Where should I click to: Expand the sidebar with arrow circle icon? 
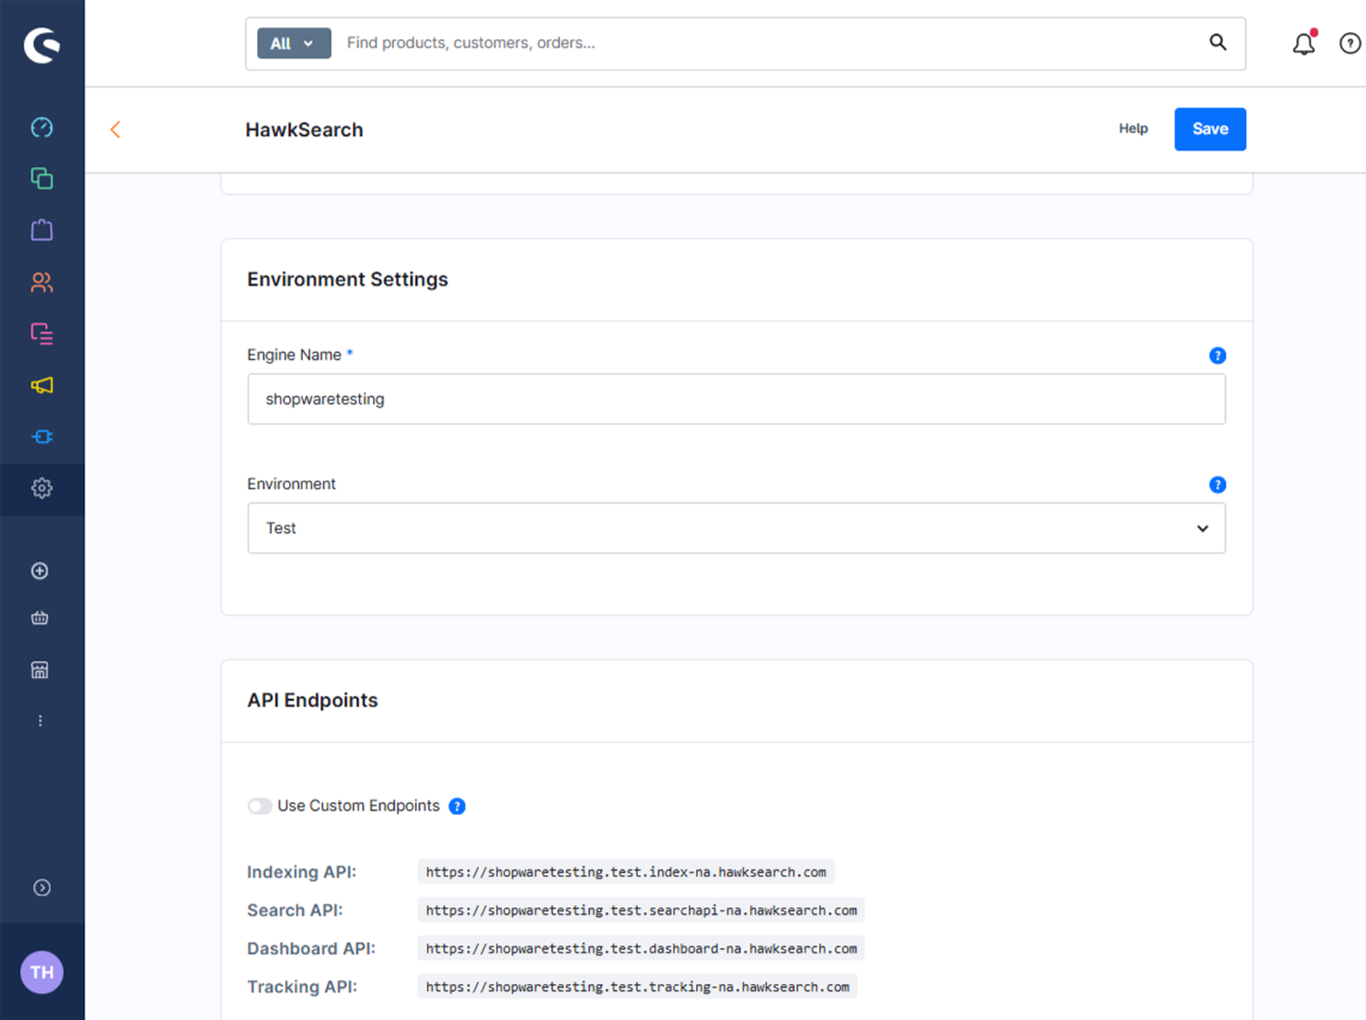pos(42,888)
